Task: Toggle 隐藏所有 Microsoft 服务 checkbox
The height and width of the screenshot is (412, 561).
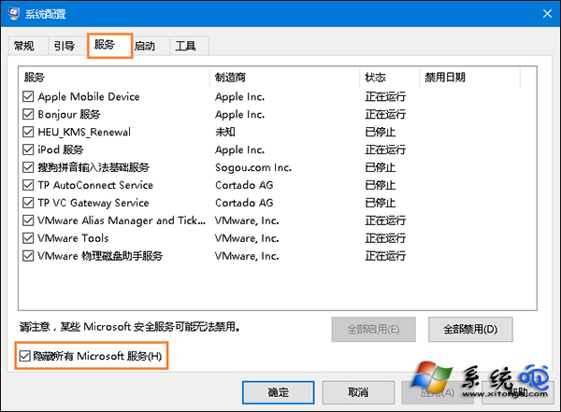Action: point(24,356)
